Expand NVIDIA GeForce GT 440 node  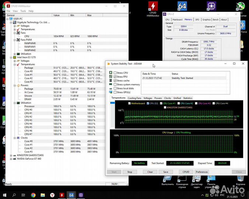tap(11, 159)
